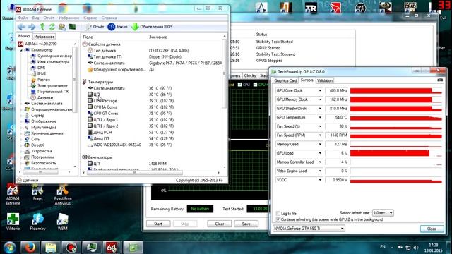
Task: Switch to the Избранное tab in AIDA64 sidebar
Action: 44,37
